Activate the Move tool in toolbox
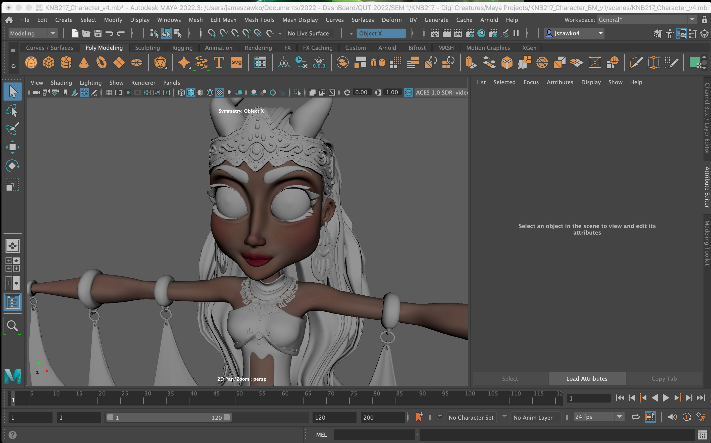 12,147
